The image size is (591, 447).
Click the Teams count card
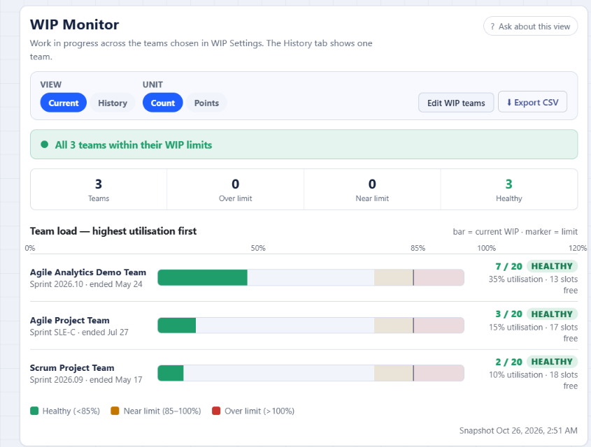pos(99,189)
